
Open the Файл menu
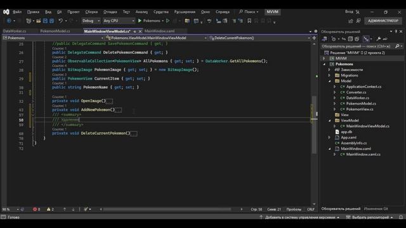point(17,12)
